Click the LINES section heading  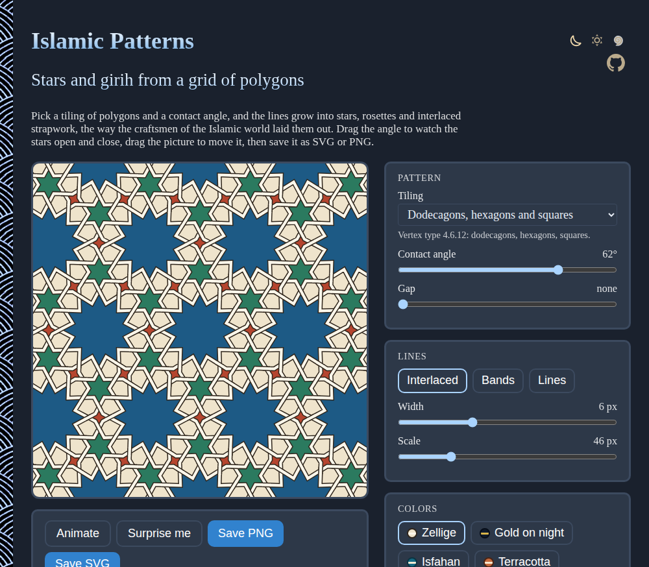tap(412, 356)
